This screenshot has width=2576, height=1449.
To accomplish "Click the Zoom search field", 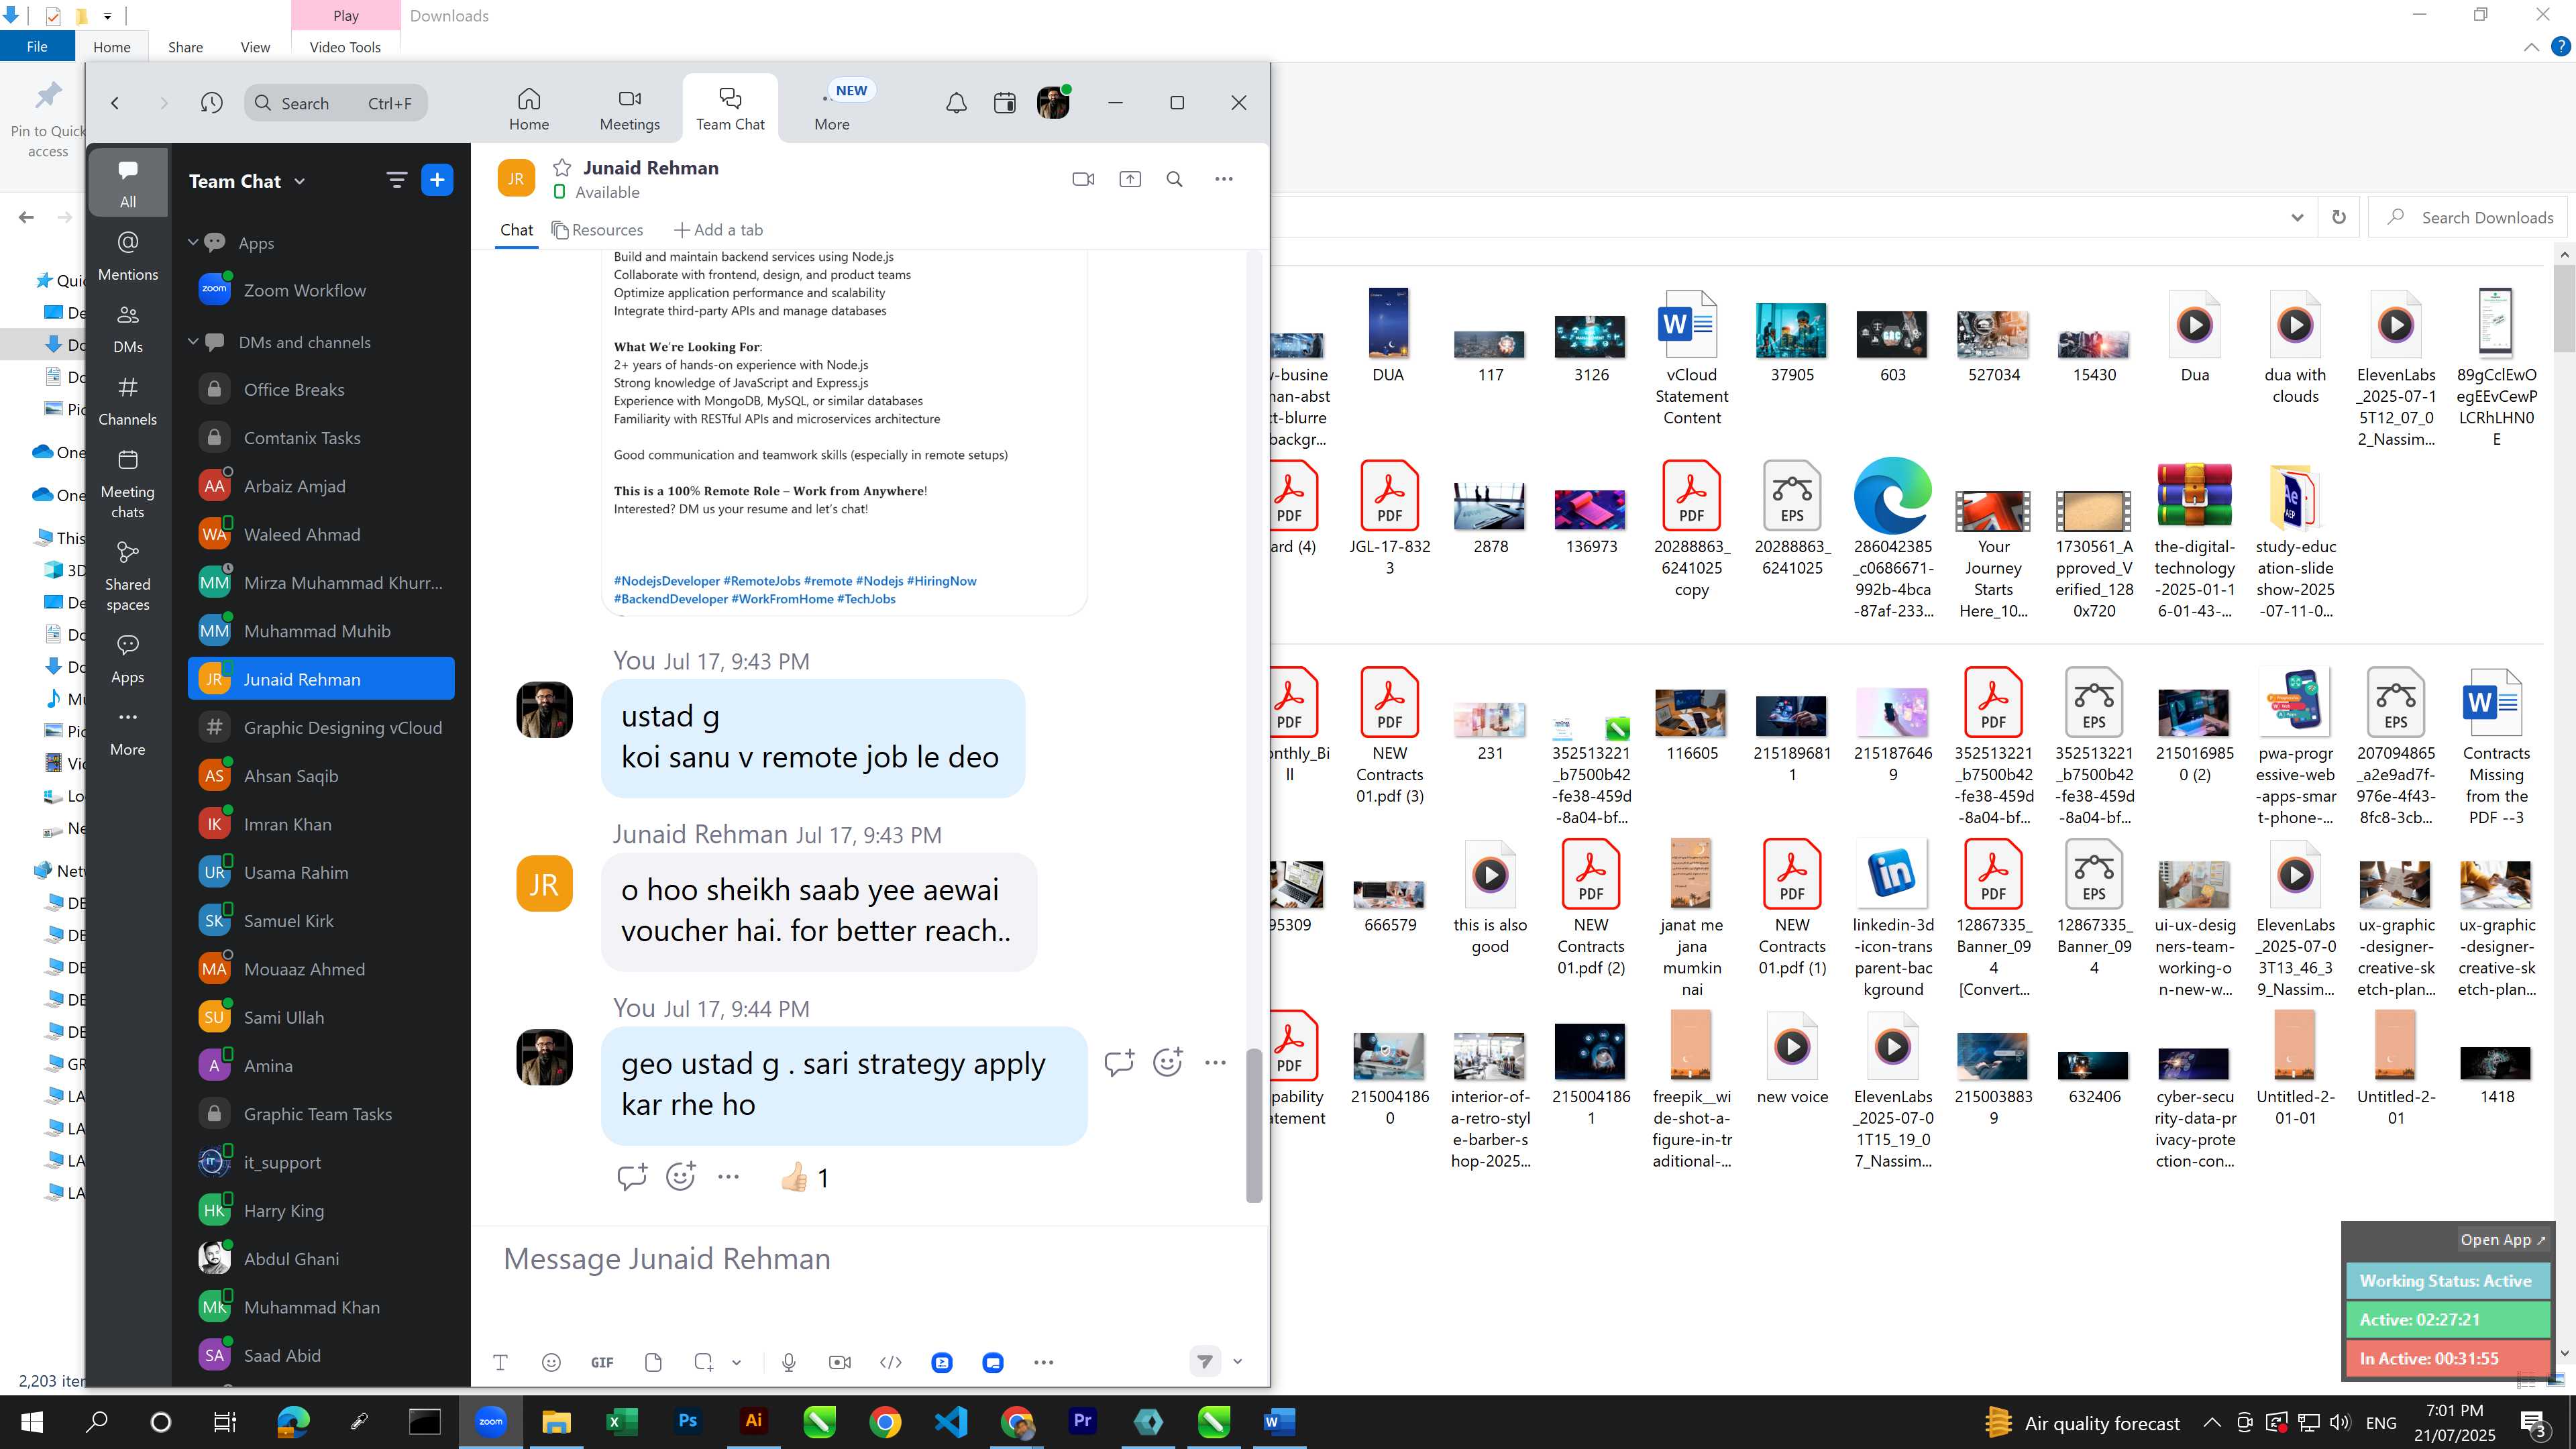I will [336, 103].
